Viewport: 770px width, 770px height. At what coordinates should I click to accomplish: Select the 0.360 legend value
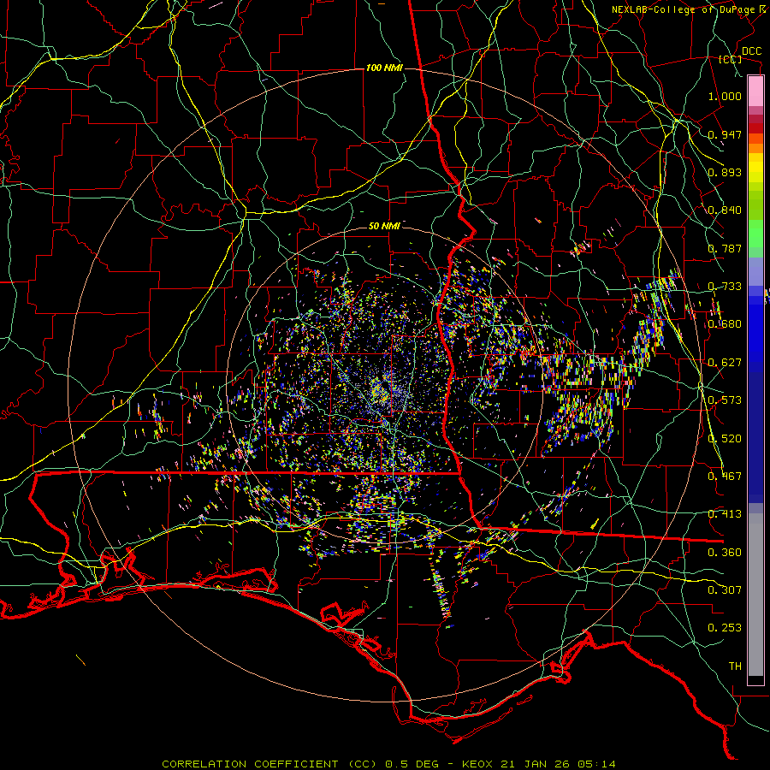(x=725, y=553)
